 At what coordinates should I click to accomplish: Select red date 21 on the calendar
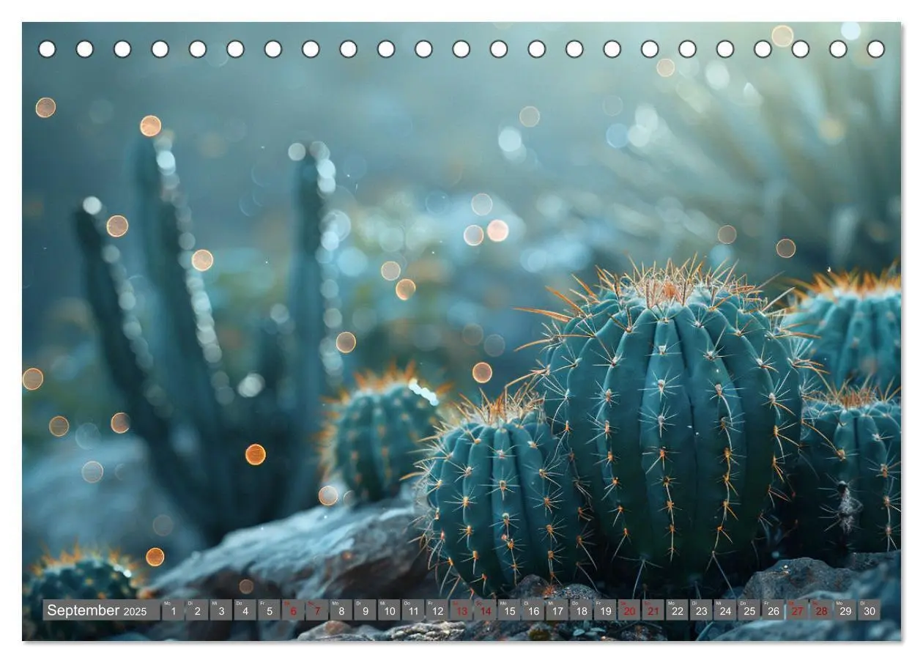tap(653, 610)
